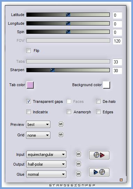Tick the Indicatrix checkbox
The image size is (133, 189).
point(28,112)
